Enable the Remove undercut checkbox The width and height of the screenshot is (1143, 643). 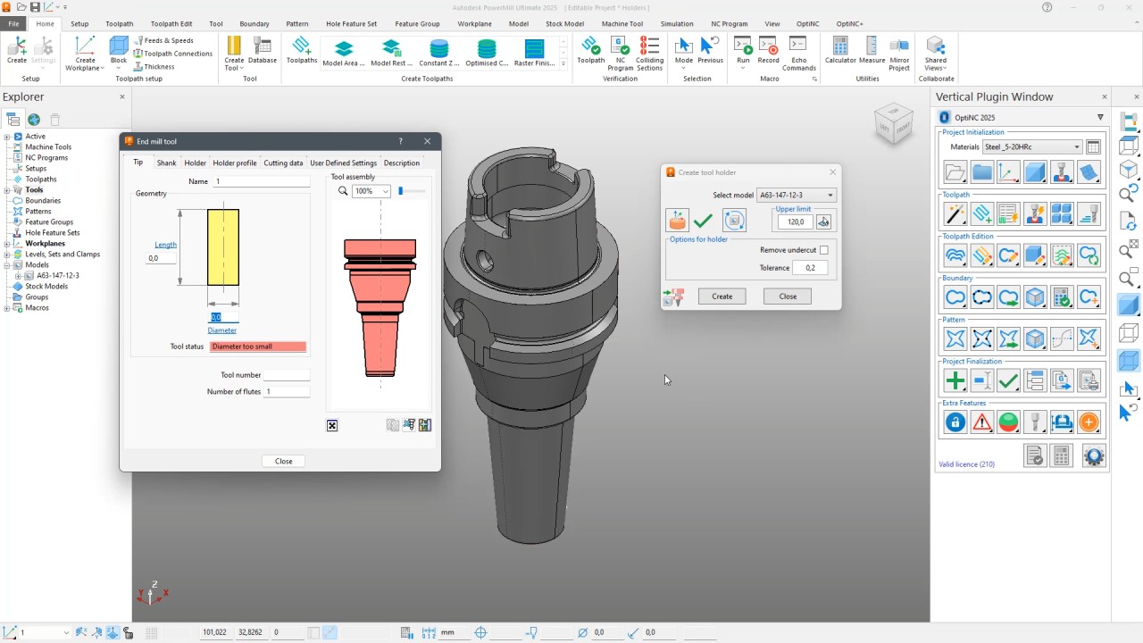(823, 250)
